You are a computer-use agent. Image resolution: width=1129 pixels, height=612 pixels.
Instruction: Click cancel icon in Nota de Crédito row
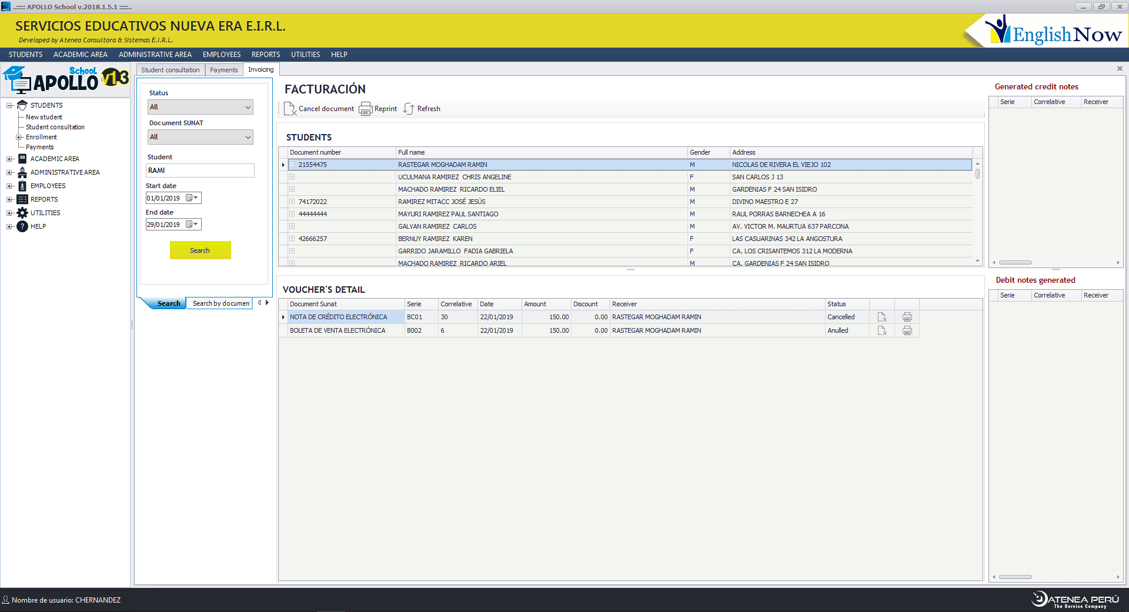(x=882, y=317)
